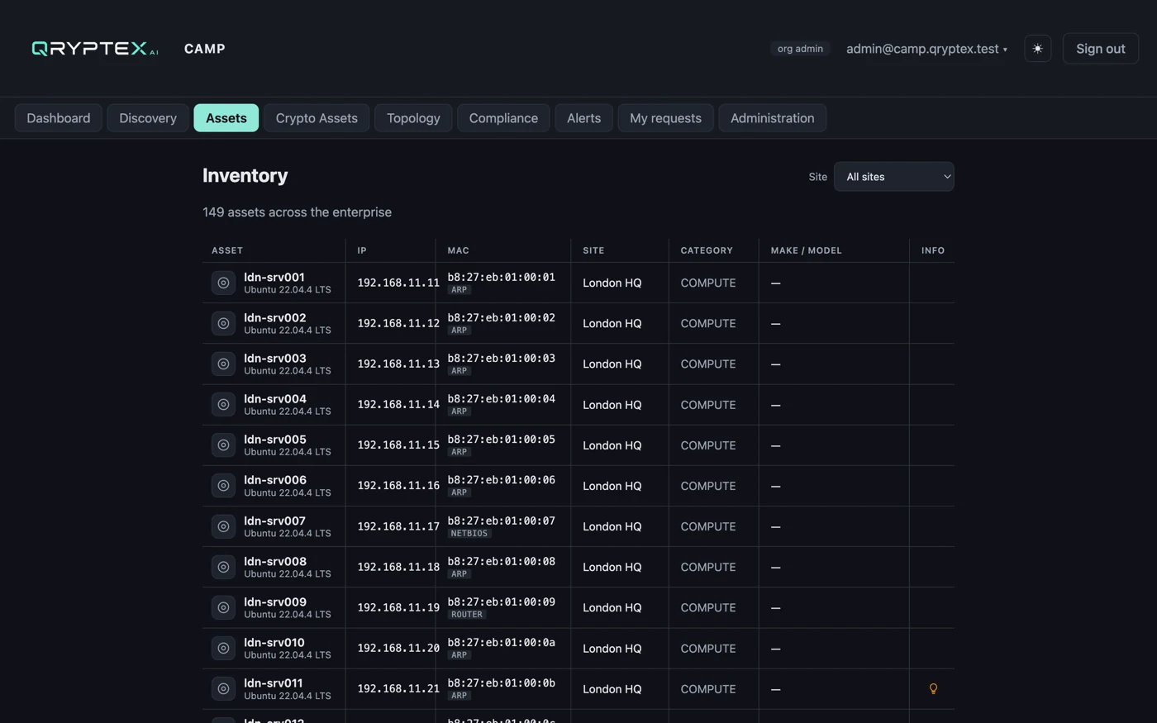Open the Discovery tab
Image resolution: width=1157 pixels, height=723 pixels.
(148, 118)
